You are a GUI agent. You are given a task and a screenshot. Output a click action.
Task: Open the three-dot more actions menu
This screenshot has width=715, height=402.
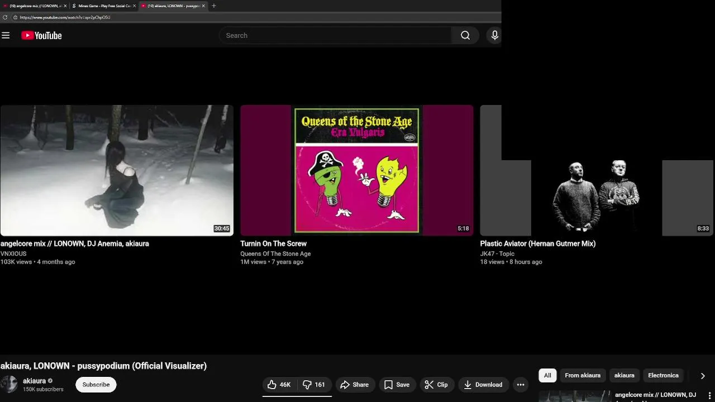pos(521,385)
